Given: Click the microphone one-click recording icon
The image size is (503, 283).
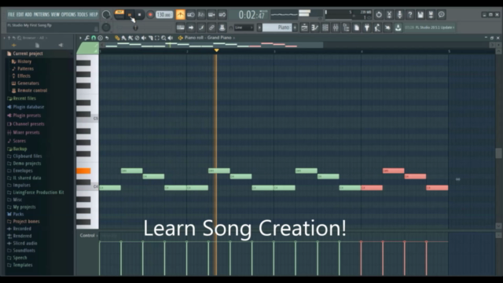Looking at the screenshot, I should tap(399, 14).
